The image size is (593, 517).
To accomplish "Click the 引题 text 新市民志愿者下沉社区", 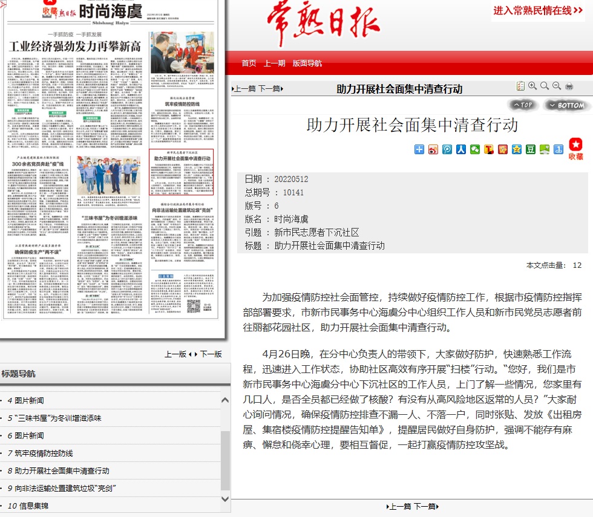I will [x=316, y=232].
